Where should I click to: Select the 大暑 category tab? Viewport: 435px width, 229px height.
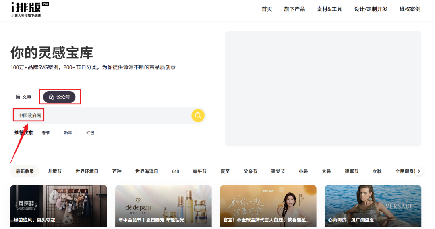[x=326, y=171]
